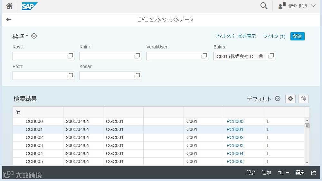Select the row for CCH003
The height and width of the screenshot is (181, 322).
click(18, 145)
